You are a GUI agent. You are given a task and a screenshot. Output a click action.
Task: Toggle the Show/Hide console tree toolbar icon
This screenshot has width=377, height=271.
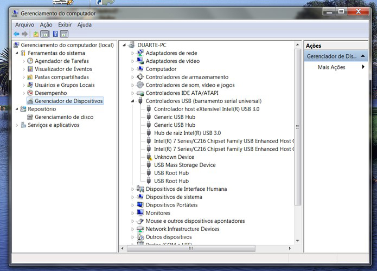click(44, 34)
